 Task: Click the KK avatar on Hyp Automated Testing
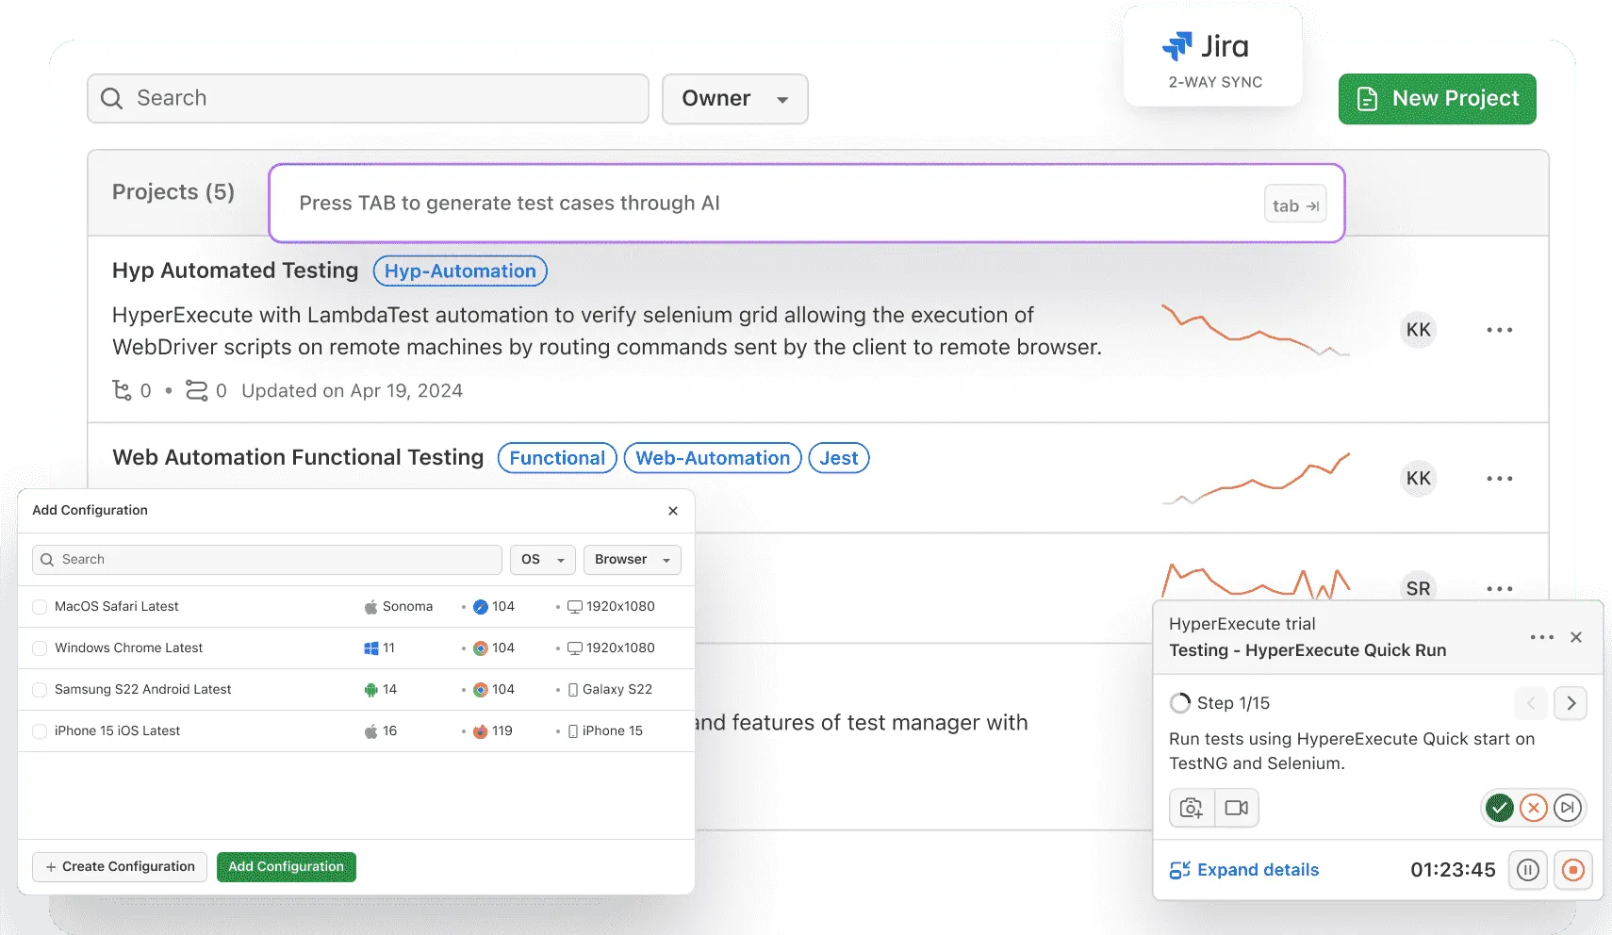coord(1418,330)
